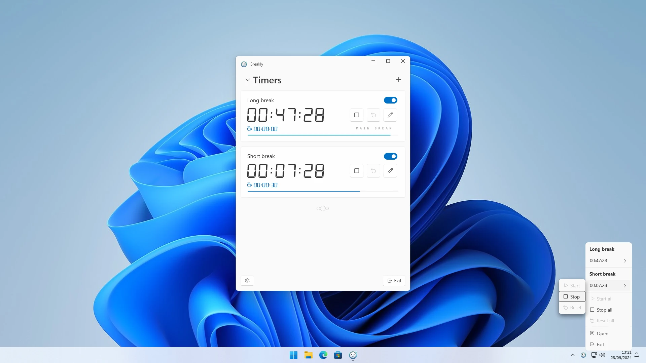Disable the Short break timer

click(x=390, y=156)
